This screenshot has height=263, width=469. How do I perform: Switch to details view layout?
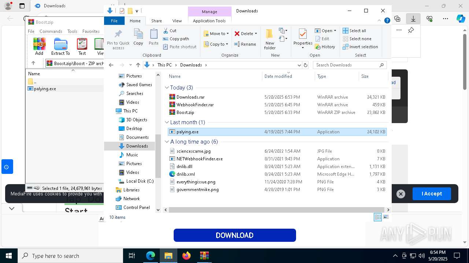click(x=378, y=217)
